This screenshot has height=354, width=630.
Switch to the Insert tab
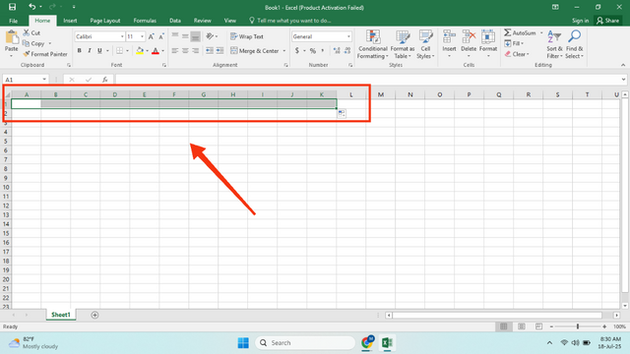[70, 21]
